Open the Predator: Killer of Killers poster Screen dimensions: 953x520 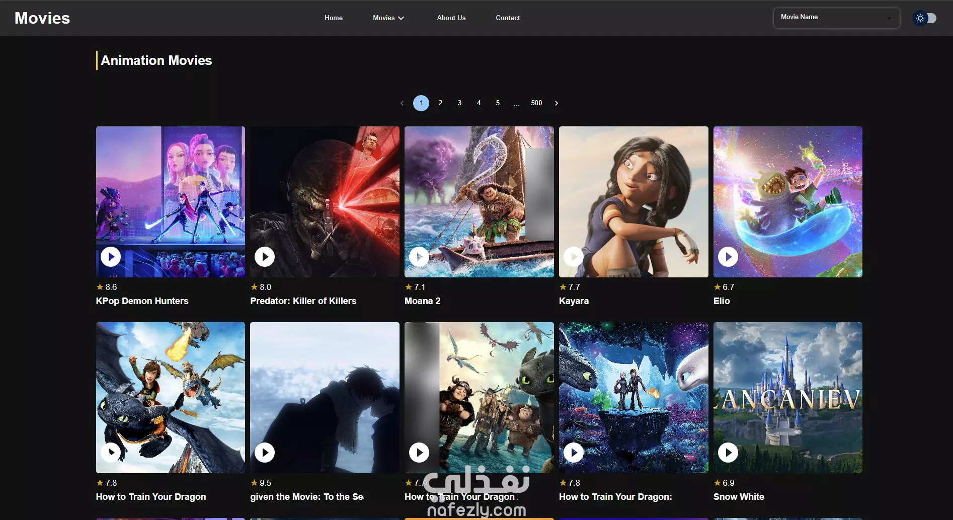point(325,202)
